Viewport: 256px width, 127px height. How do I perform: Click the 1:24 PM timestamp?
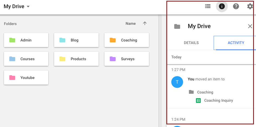[178, 119]
